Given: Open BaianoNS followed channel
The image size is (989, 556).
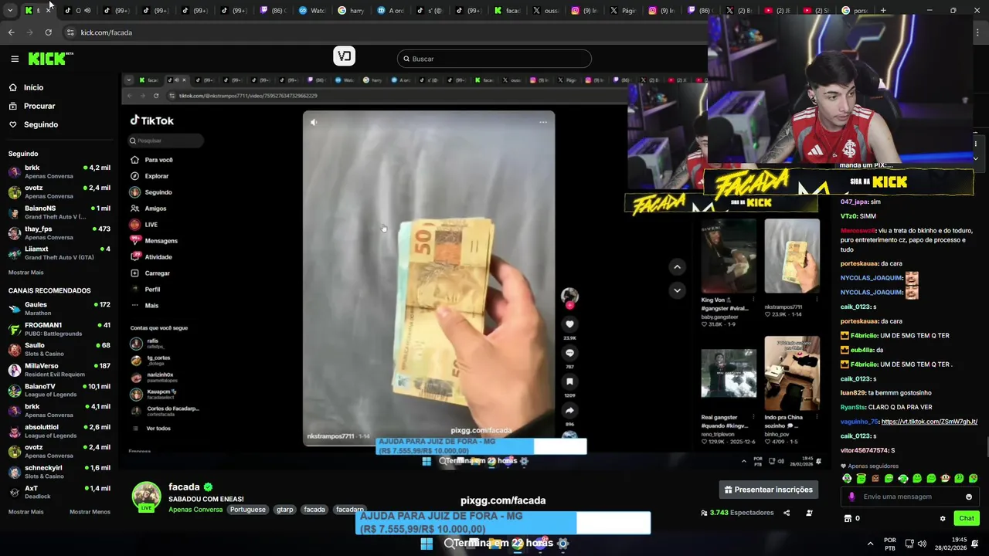Looking at the screenshot, I should point(59,212).
